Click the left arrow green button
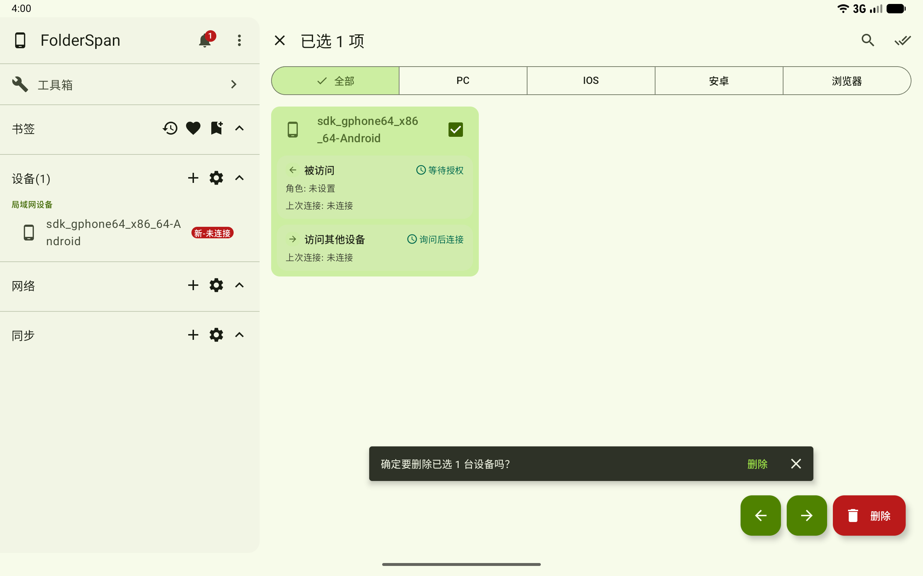Image resolution: width=923 pixels, height=576 pixels. click(x=760, y=516)
